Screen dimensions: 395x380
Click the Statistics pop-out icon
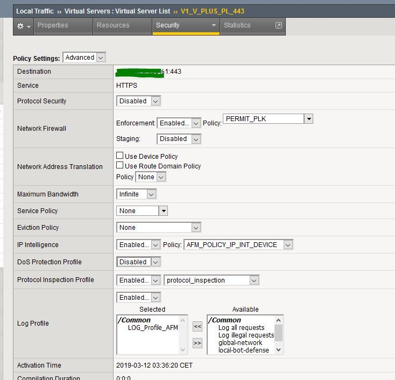click(x=278, y=25)
